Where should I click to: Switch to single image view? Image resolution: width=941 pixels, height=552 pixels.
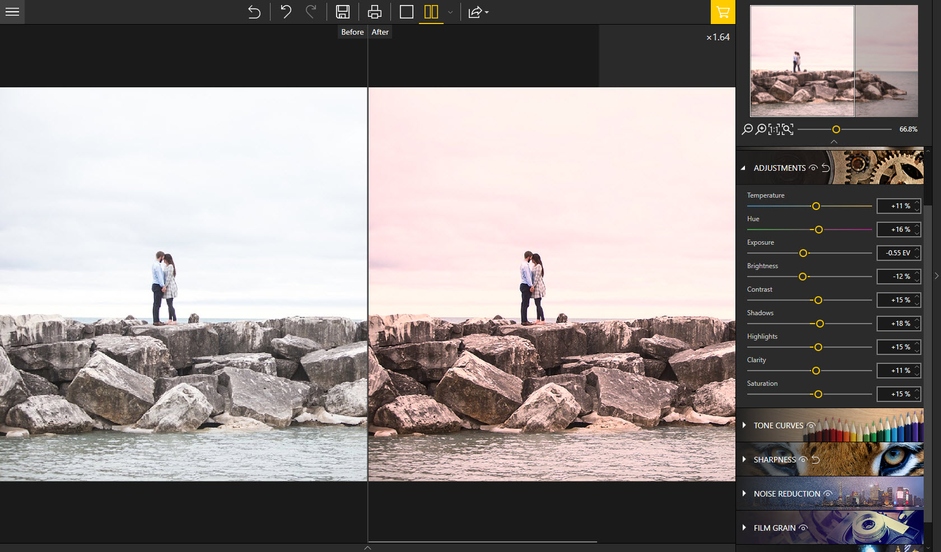click(406, 12)
